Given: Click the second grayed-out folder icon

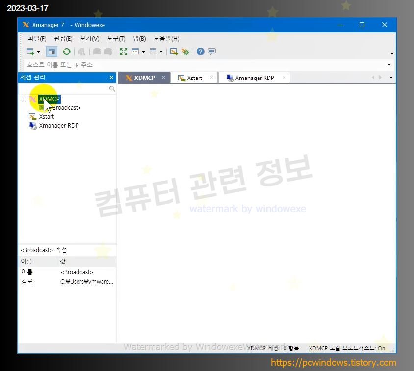Looking at the screenshot, I should tap(108, 52).
